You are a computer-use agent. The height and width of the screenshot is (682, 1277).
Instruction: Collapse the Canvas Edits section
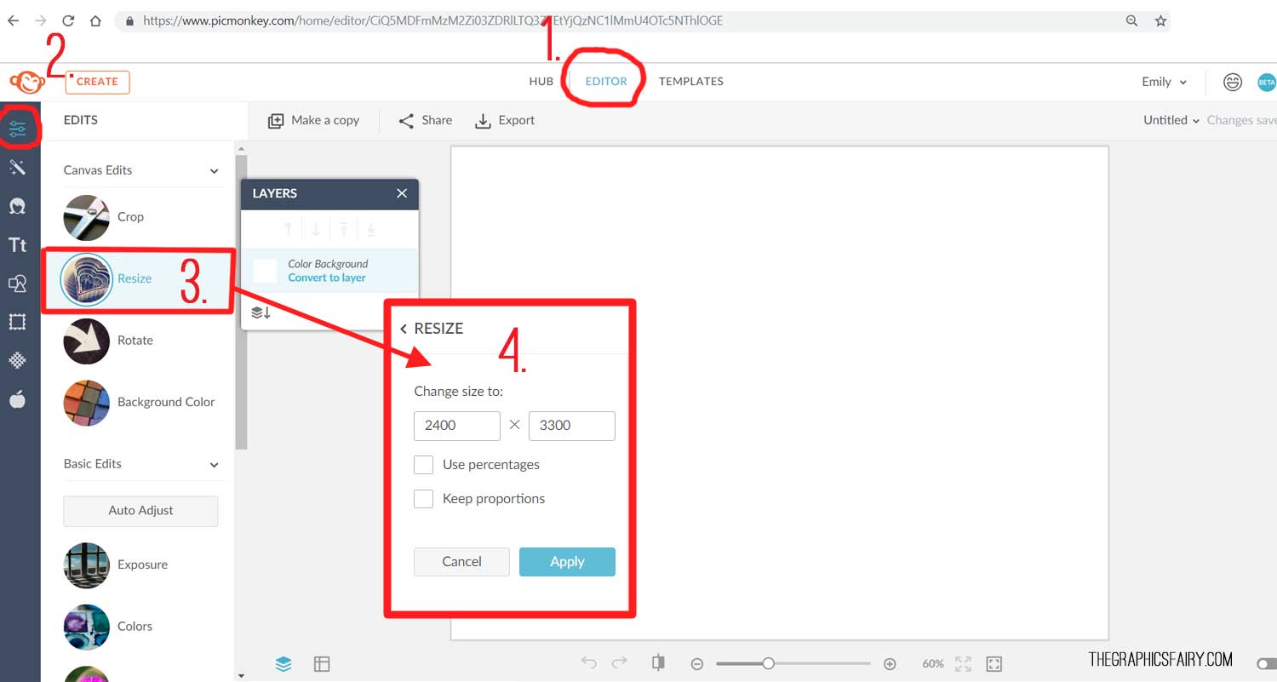(x=215, y=171)
